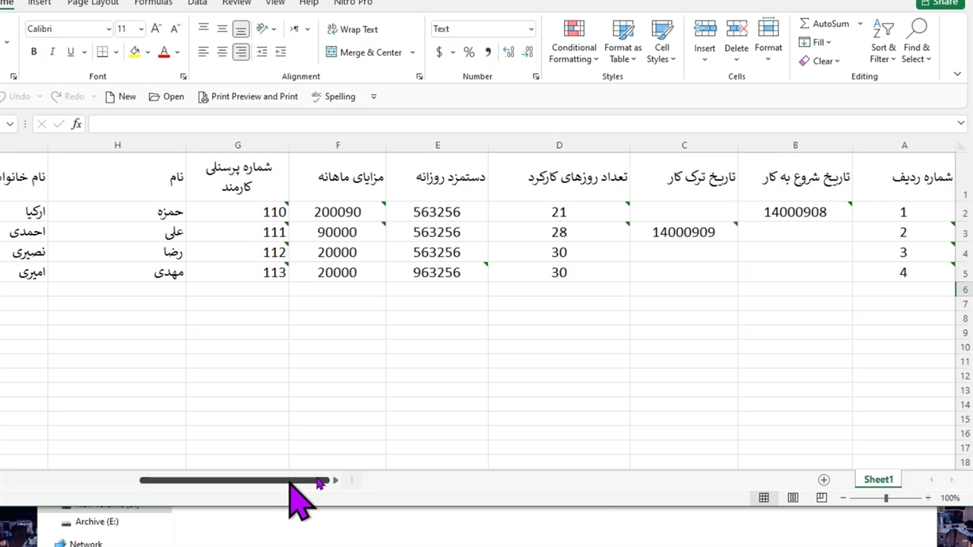Image resolution: width=973 pixels, height=547 pixels.
Task: Toggle Wrap Text for cells
Action: point(352,30)
